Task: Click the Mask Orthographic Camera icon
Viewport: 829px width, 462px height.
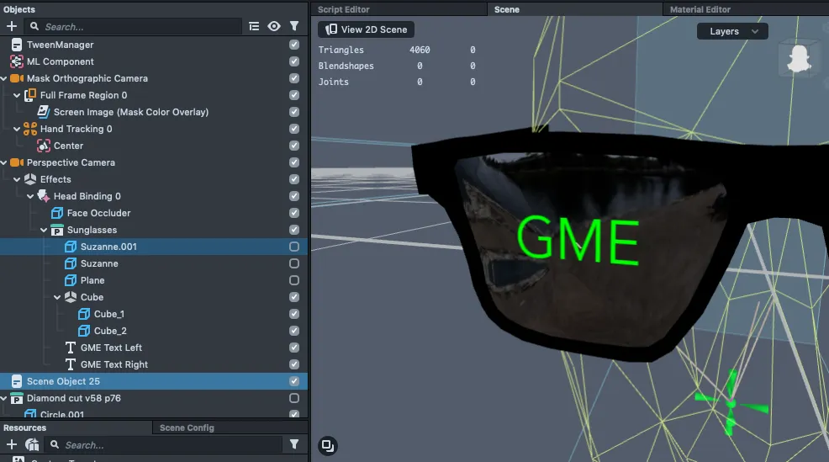Action: tap(17, 78)
